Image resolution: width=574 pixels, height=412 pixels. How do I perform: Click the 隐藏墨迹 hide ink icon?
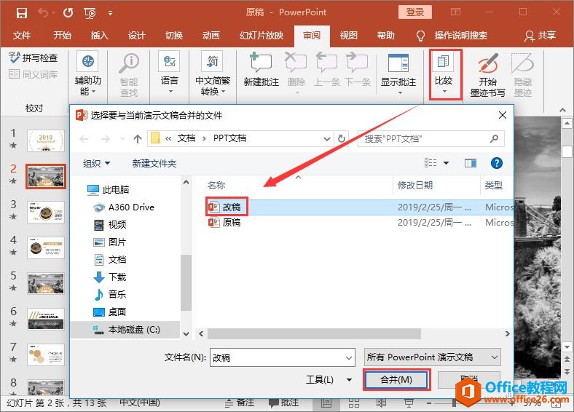(x=522, y=63)
